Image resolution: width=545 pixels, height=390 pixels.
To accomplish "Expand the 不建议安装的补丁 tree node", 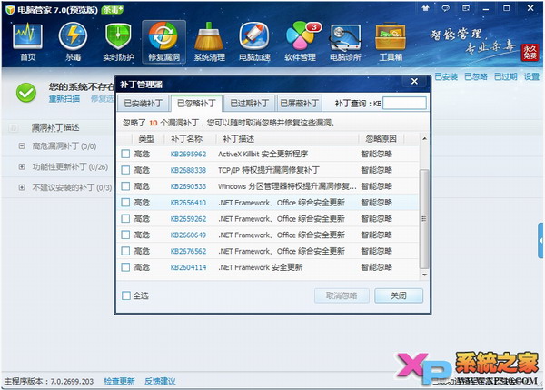I will (x=22, y=187).
